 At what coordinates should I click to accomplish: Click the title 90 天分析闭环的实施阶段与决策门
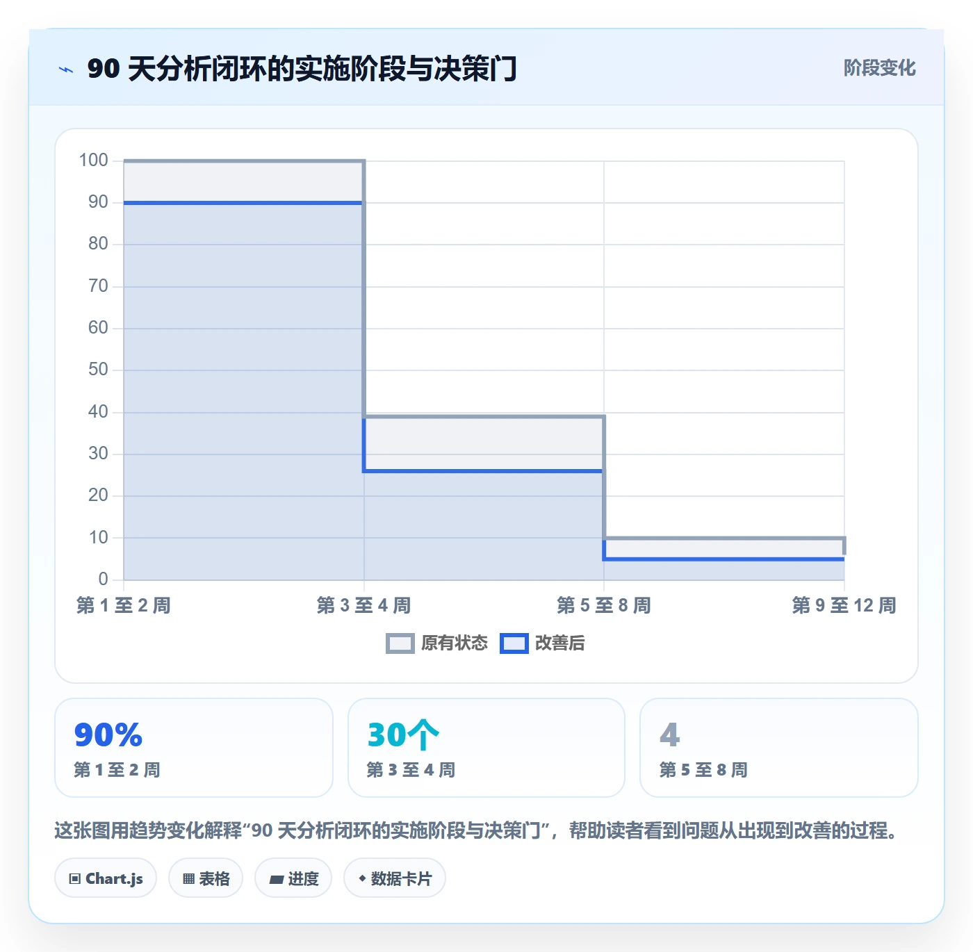click(302, 69)
